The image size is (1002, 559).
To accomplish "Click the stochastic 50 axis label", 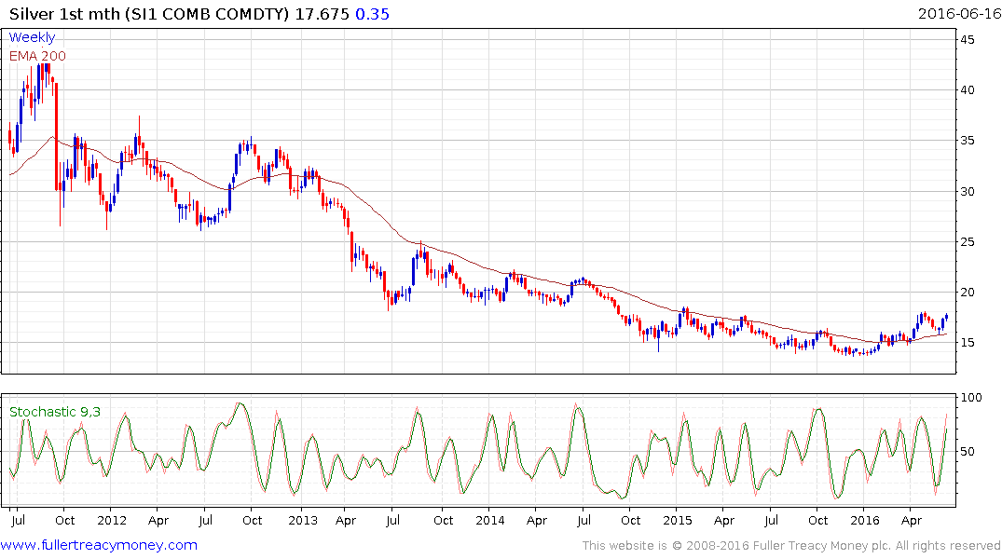I will (968, 451).
